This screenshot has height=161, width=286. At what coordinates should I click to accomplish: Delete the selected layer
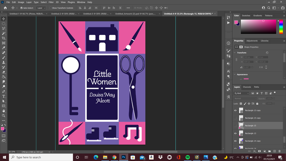point(279,151)
